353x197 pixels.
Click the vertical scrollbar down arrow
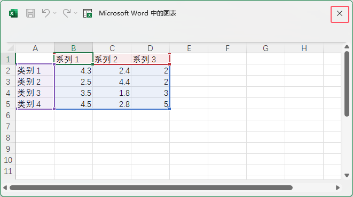(347, 175)
